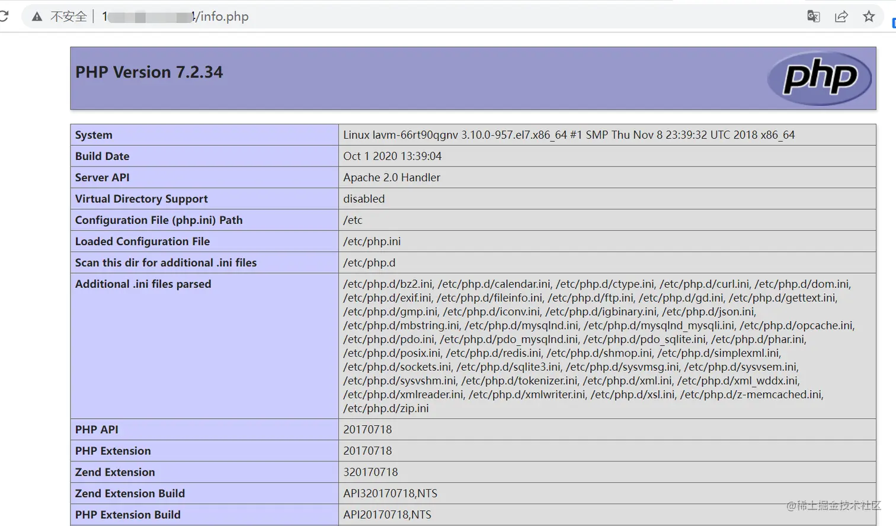This screenshot has width=896, height=526.
Task: Click the Virtual Directory Support label
Action: click(x=142, y=199)
